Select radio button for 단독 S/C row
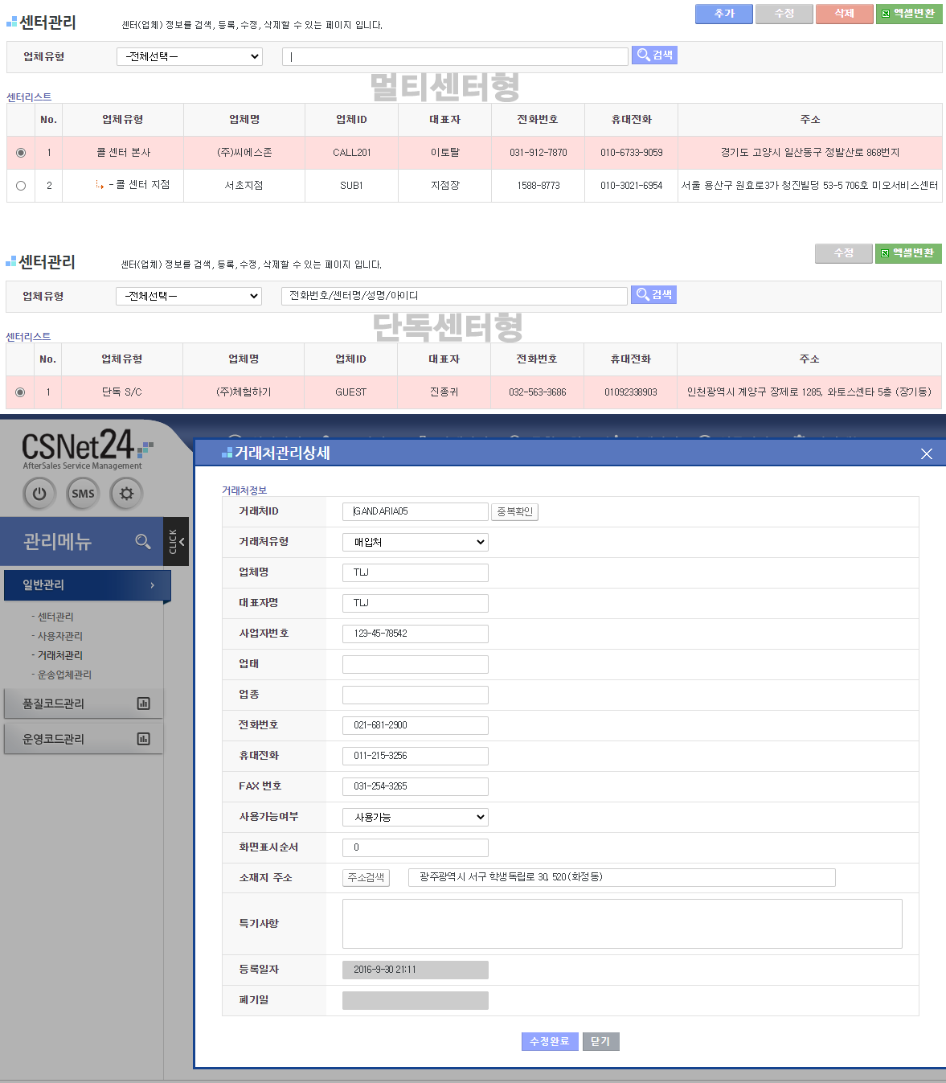This screenshot has height=1083, width=946. coord(20,392)
